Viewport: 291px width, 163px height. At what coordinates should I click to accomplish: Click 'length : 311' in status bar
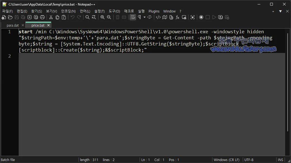[89, 160]
